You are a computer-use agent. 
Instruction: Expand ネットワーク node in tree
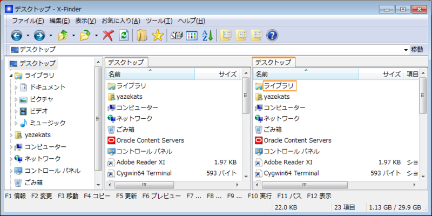(11, 159)
